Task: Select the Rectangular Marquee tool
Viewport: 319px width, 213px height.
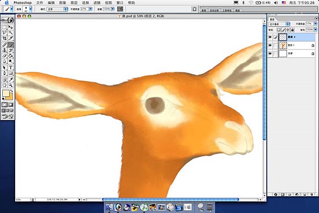Action: click(5, 27)
